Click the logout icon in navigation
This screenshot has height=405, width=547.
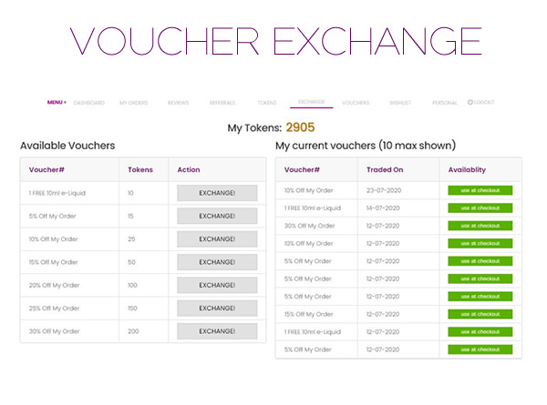click(x=470, y=102)
